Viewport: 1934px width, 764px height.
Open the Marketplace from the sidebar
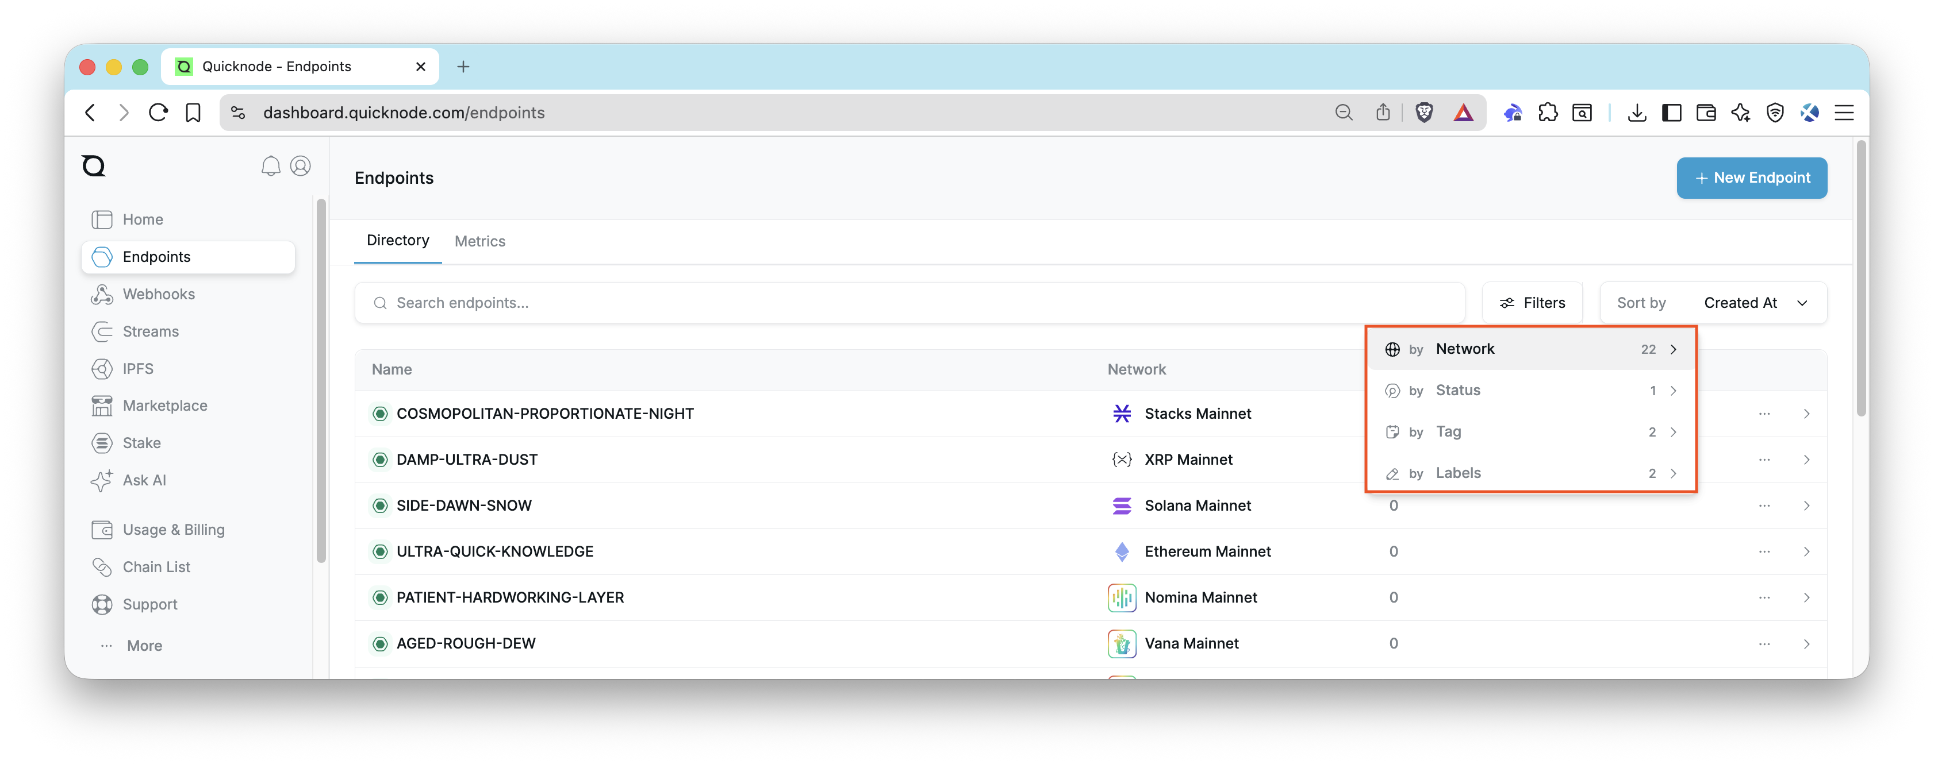click(x=165, y=406)
